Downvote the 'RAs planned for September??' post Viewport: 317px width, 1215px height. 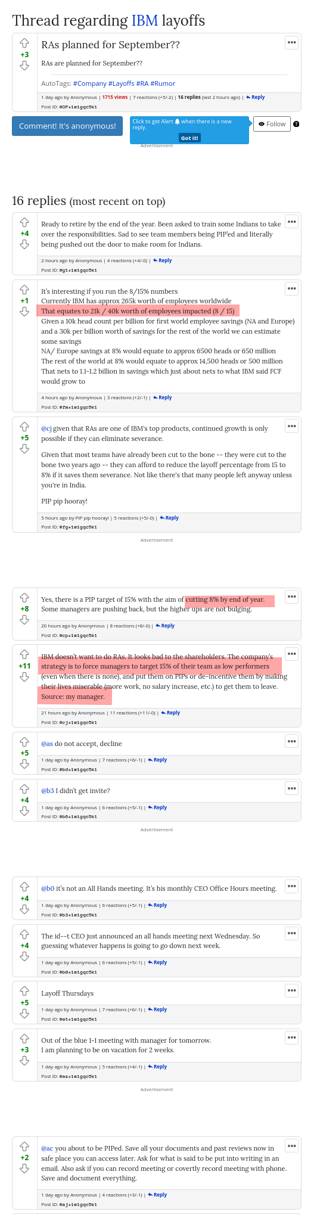click(24, 66)
